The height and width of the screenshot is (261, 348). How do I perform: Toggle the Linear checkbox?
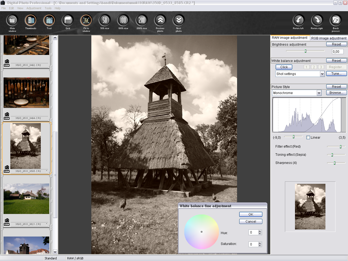click(308, 138)
